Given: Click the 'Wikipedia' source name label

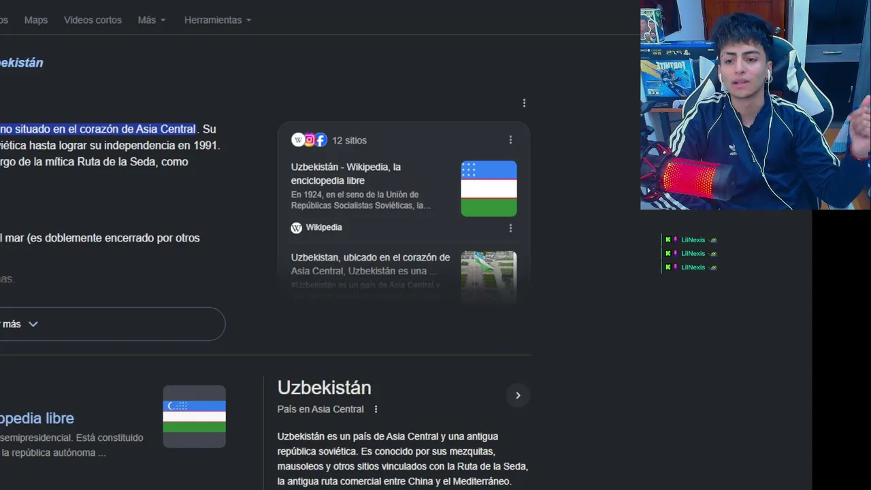Looking at the screenshot, I should (x=324, y=227).
